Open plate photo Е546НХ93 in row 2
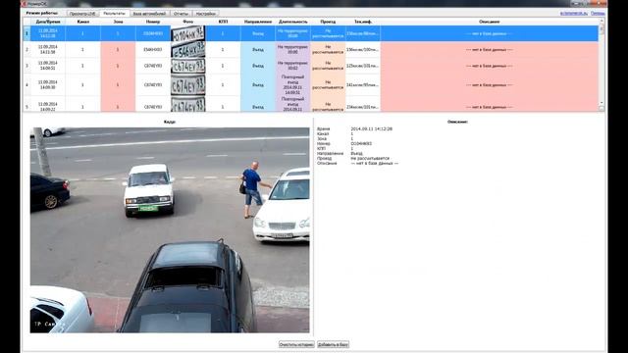The width and height of the screenshot is (628, 353). point(187,50)
